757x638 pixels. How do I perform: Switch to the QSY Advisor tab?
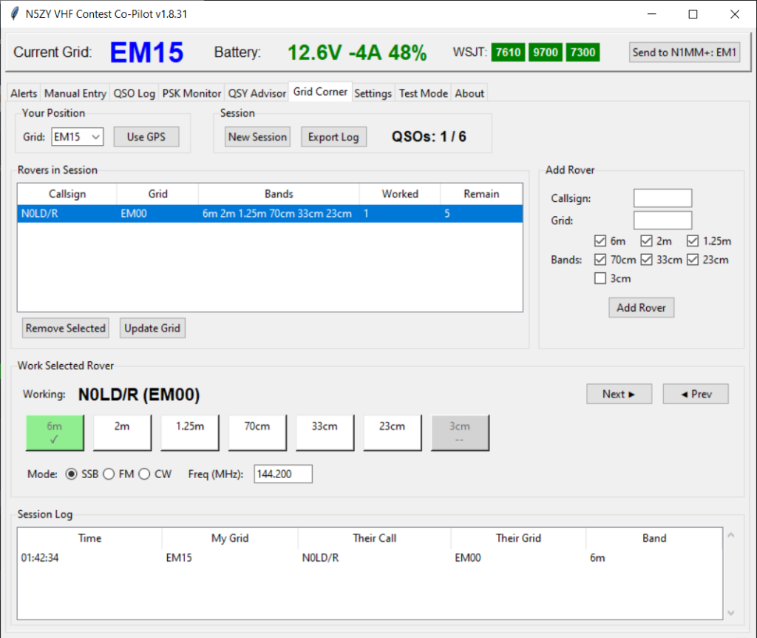(x=257, y=93)
